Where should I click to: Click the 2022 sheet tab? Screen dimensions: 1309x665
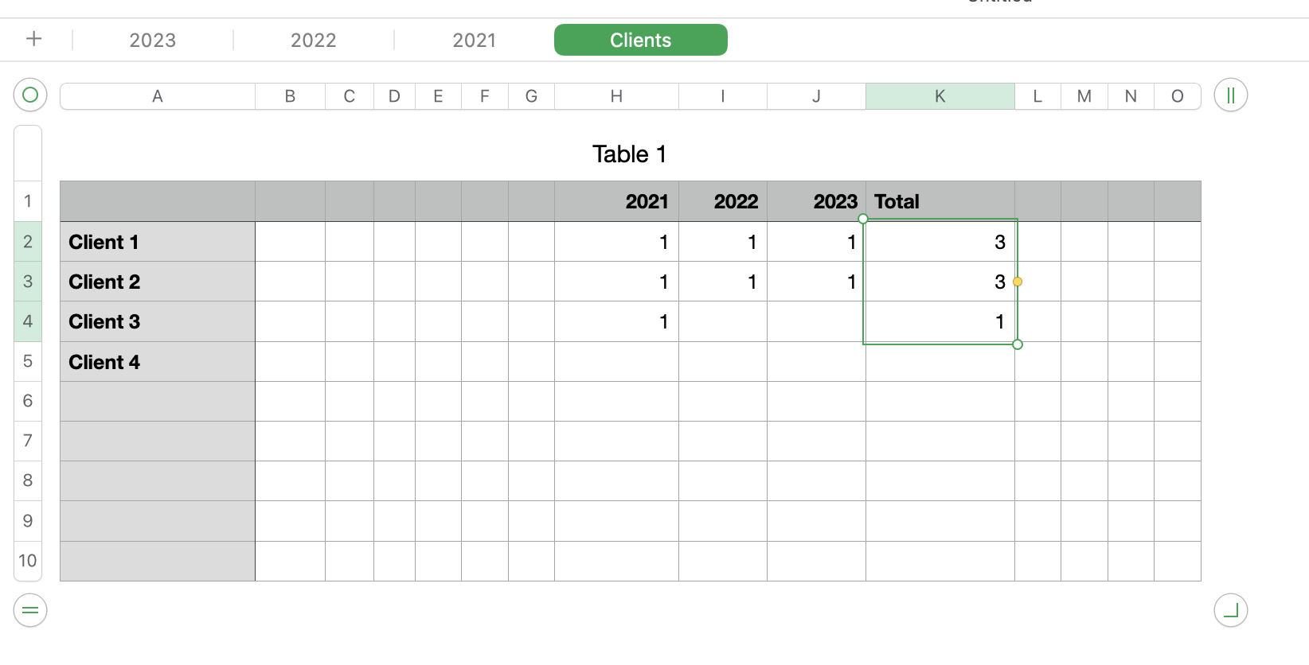[313, 40]
